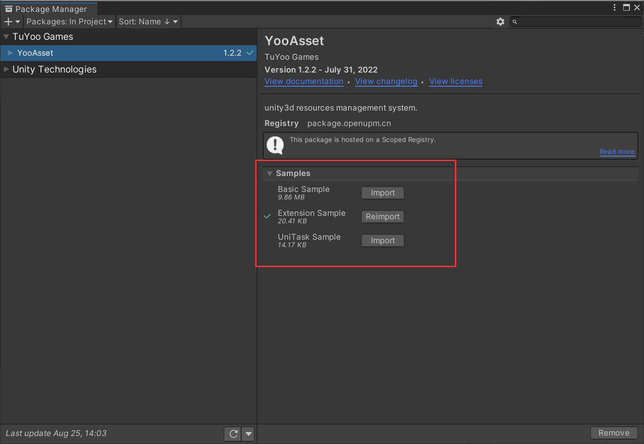The height and width of the screenshot is (444, 644).
Task: Import the UniTask Sample
Action: point(383,241)
